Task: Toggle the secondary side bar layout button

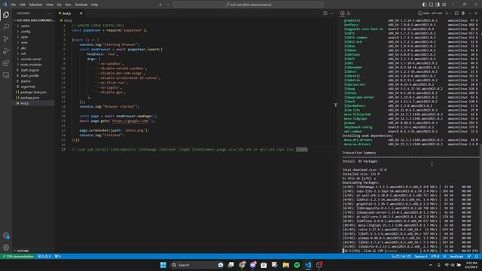Action: pos(438,5)
